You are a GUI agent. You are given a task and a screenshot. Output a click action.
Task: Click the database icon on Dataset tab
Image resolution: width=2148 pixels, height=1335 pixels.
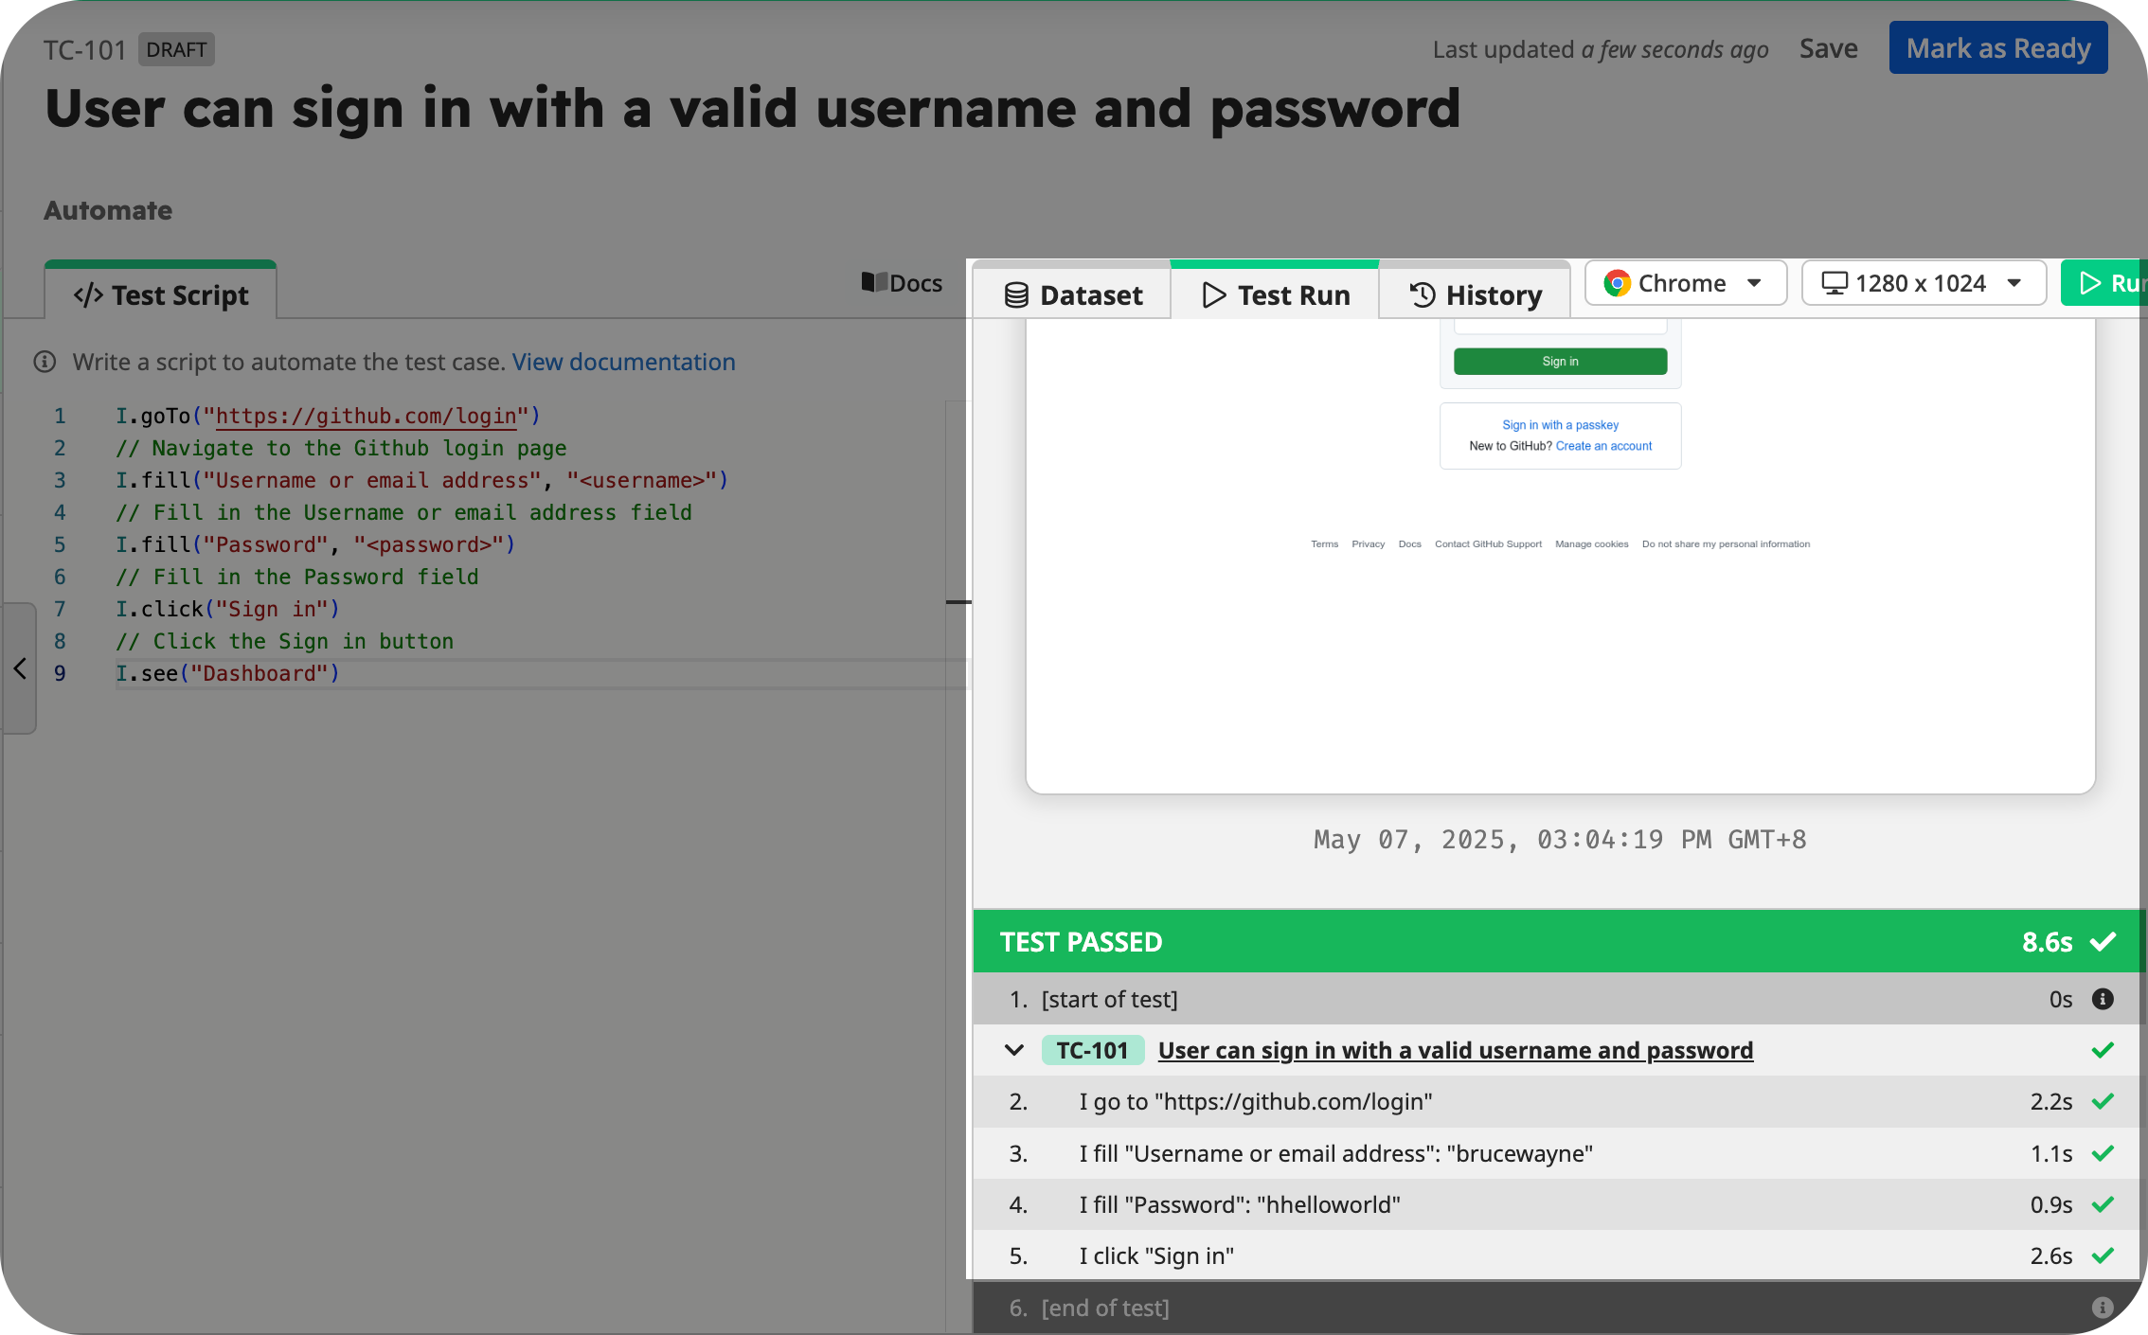click(1016, 295)
